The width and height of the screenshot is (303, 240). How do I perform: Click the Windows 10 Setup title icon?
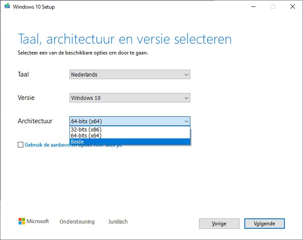7,7
